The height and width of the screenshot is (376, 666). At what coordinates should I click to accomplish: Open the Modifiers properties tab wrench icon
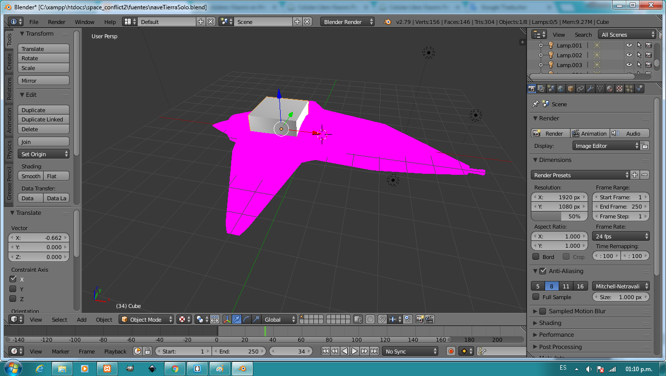pos(590,89)
